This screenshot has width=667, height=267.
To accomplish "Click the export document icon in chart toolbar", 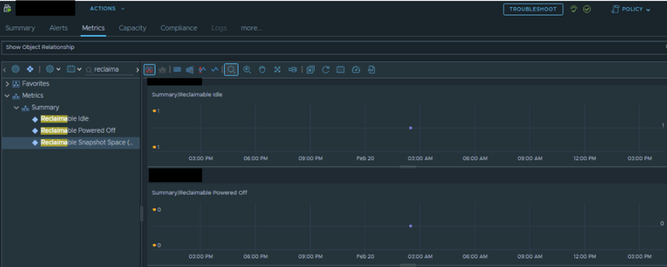I will click(372, 70).
